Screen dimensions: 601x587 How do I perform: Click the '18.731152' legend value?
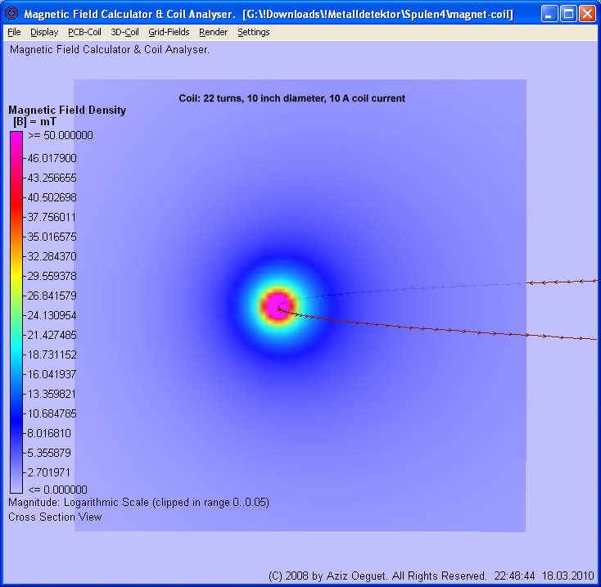click(52, 354)
